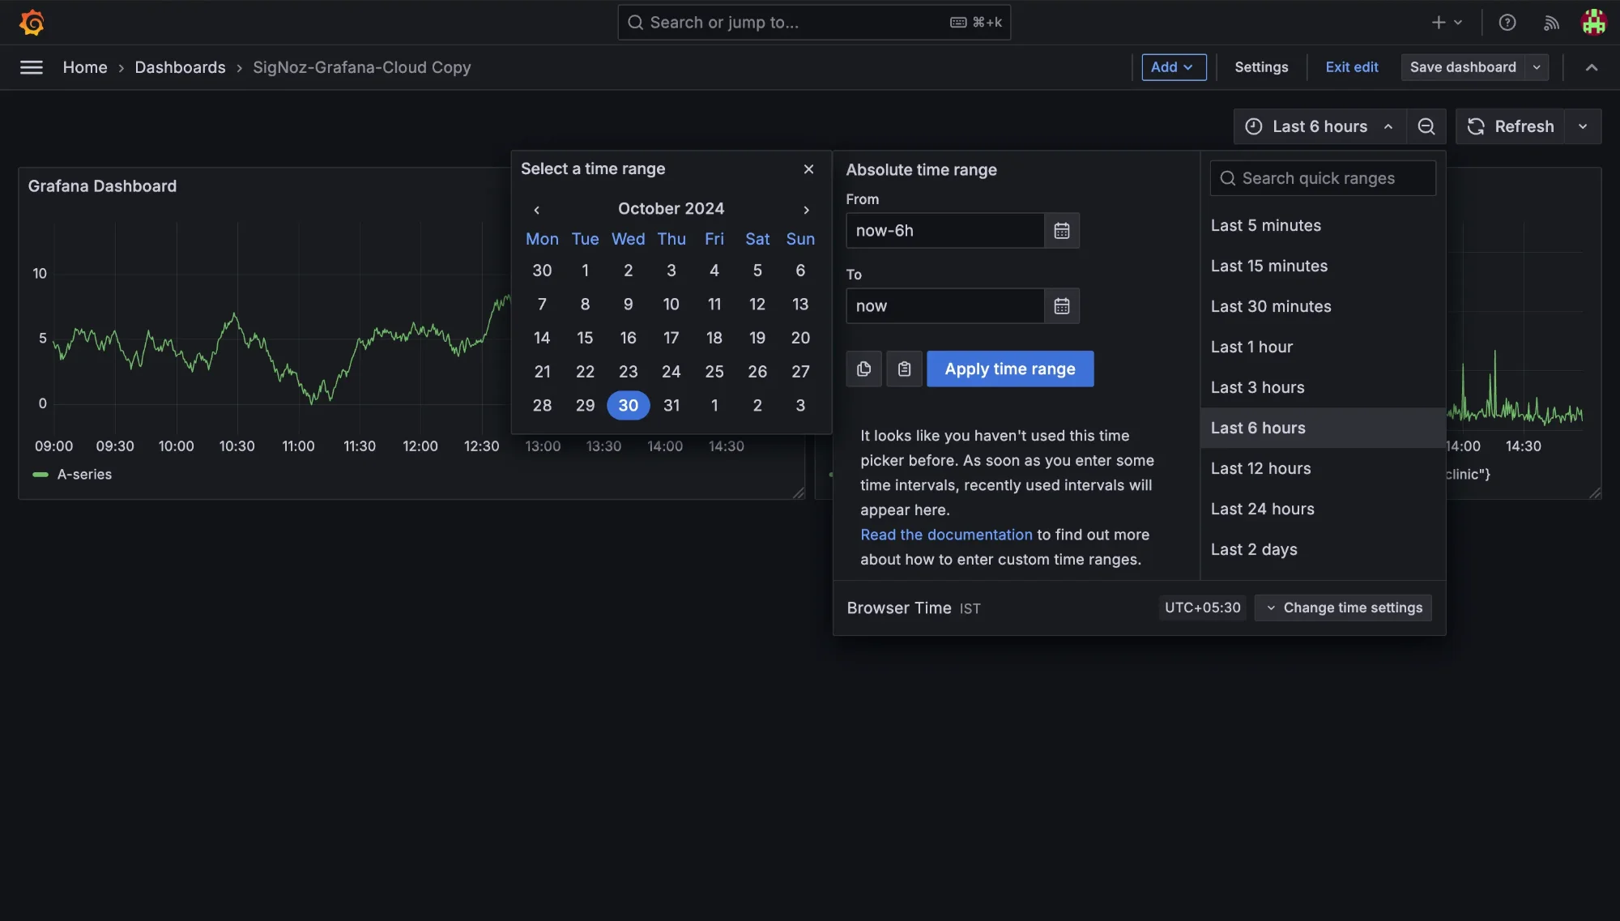
Task: Select Last 5 minutes quick range
Action: pyautogui.click(x=1323, y=226)
